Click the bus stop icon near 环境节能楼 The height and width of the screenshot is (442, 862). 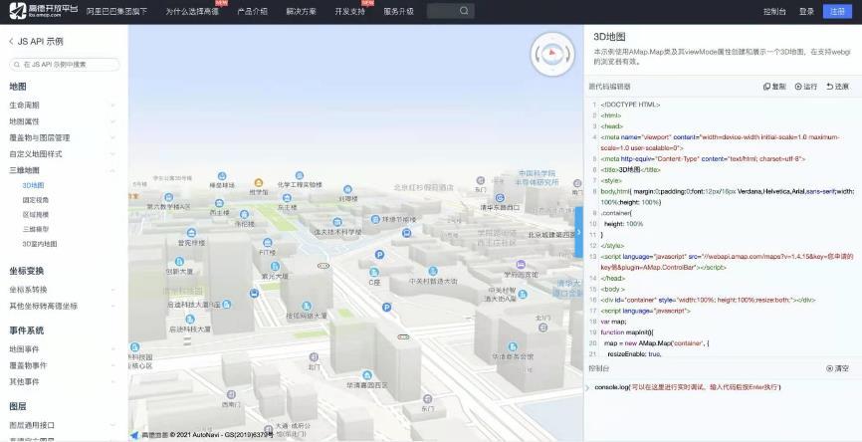[406, 233]
